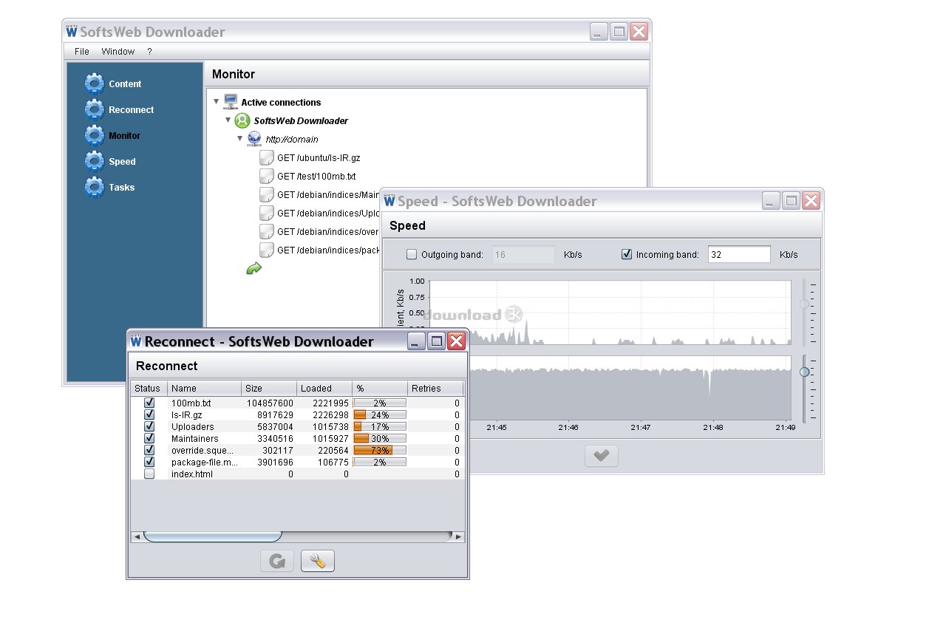Open the Tasks section gear icon

tap(95, 187)
